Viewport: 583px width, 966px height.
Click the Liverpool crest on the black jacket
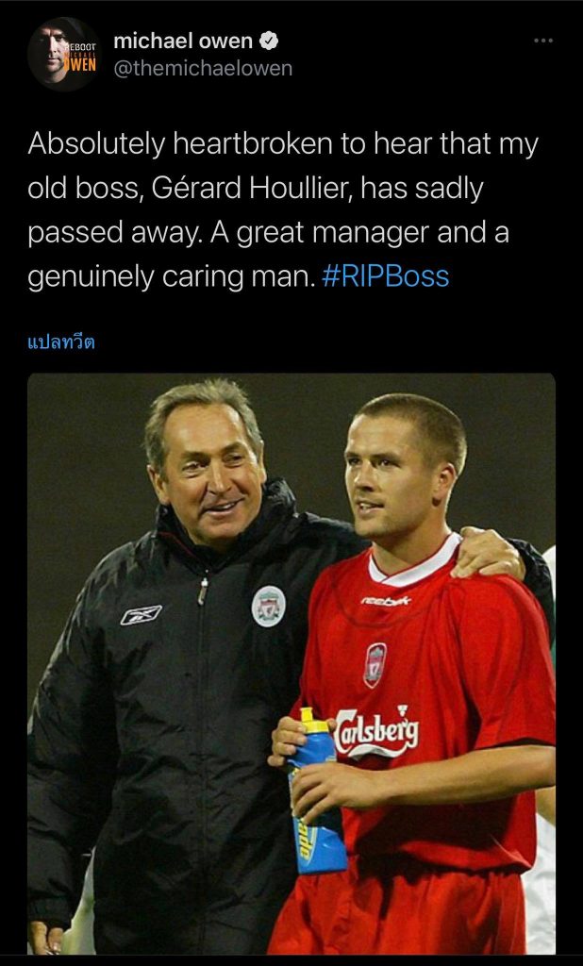[x=268, y=606]
